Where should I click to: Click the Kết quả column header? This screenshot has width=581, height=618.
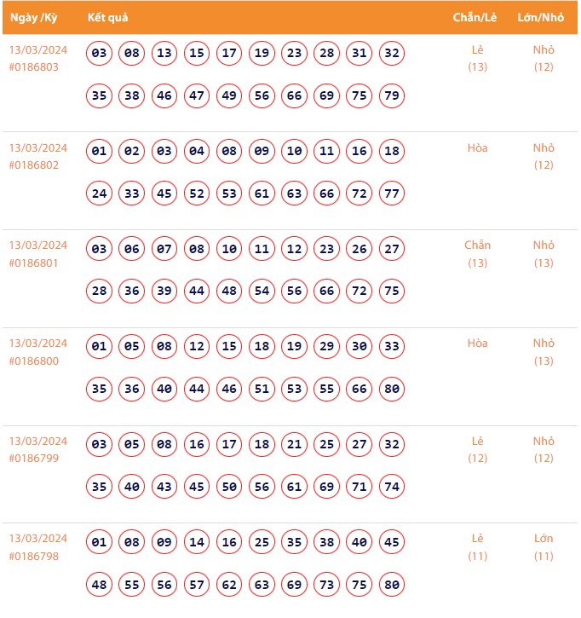tap(107, 18)
